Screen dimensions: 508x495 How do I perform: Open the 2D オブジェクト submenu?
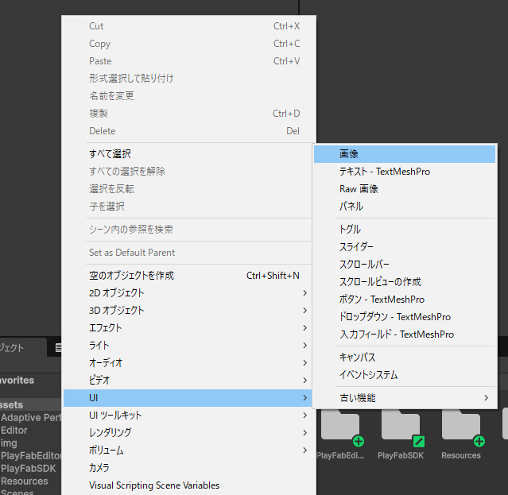point(188,293)
